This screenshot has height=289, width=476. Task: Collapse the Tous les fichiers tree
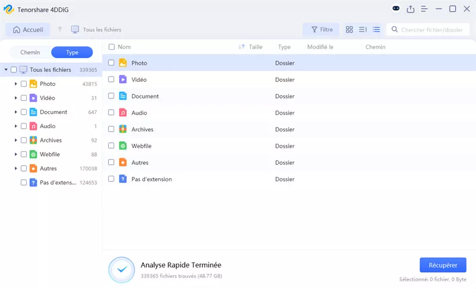(x=6, y=69)
